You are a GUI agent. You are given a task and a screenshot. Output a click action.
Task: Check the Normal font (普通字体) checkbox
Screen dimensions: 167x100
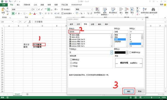pyautogui.click(x=130, y=52)
